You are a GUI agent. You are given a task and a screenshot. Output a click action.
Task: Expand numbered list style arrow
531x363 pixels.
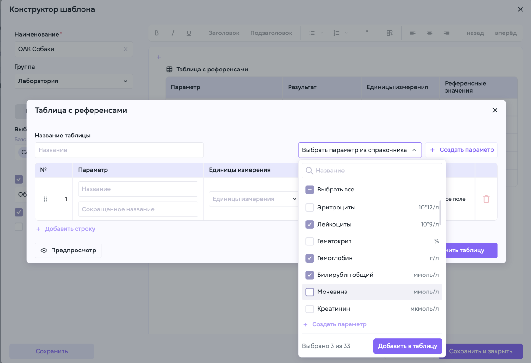pyautogui.click(x=346, y=33)
